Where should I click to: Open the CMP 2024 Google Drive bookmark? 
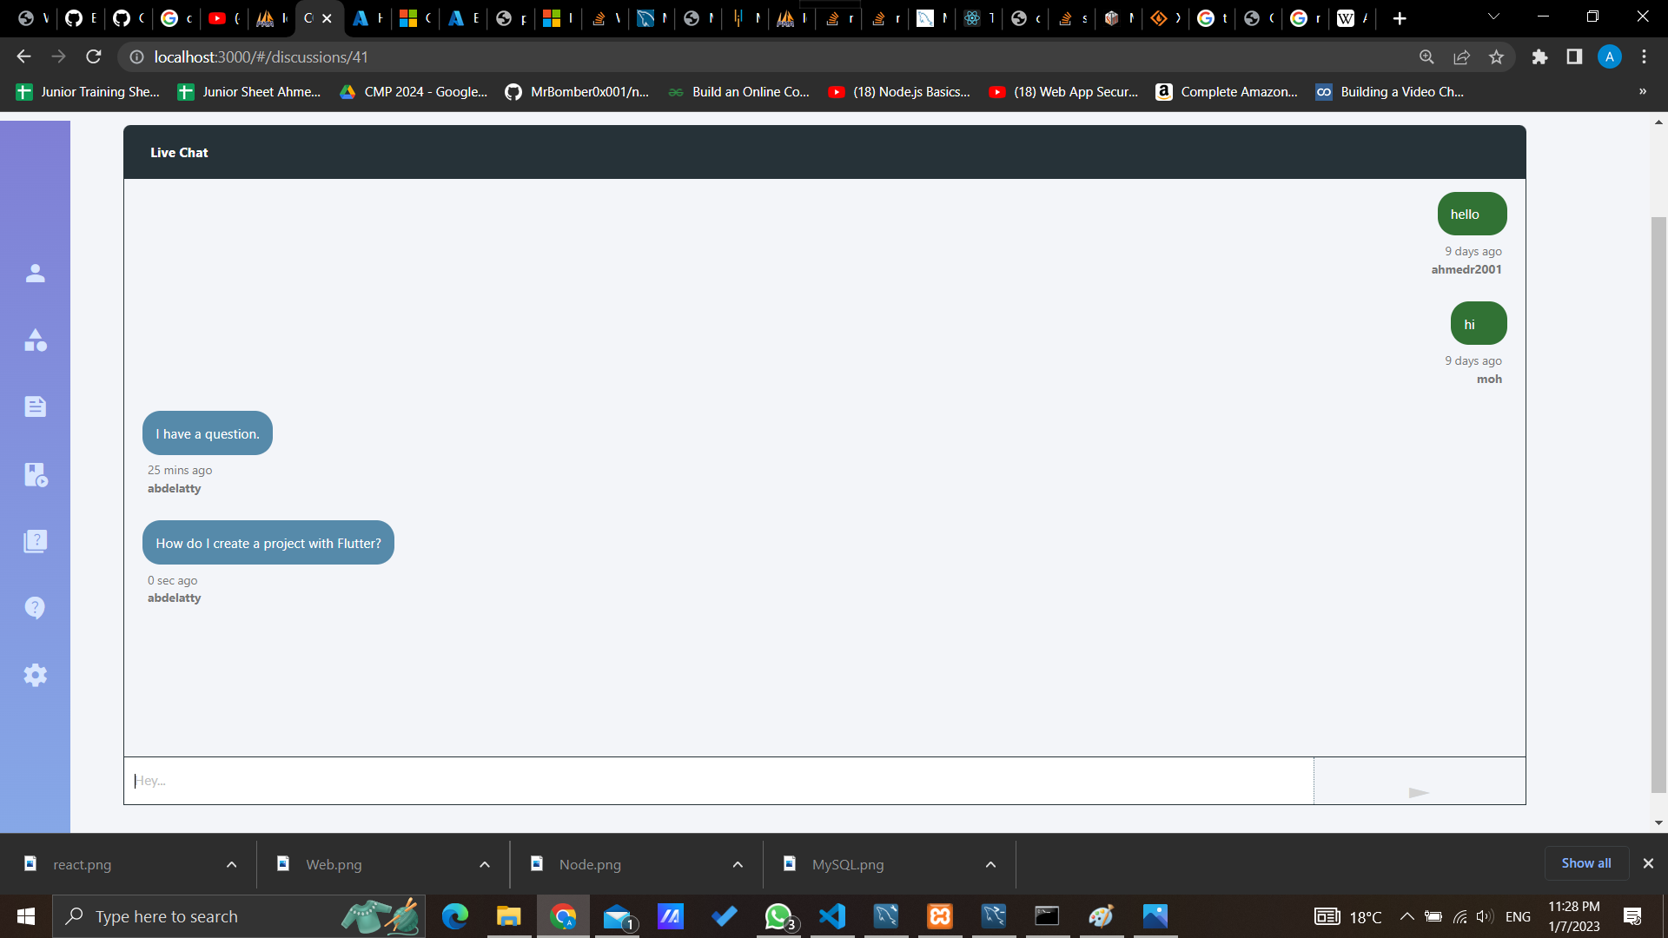pyautogui.click(x=414, y=92)
